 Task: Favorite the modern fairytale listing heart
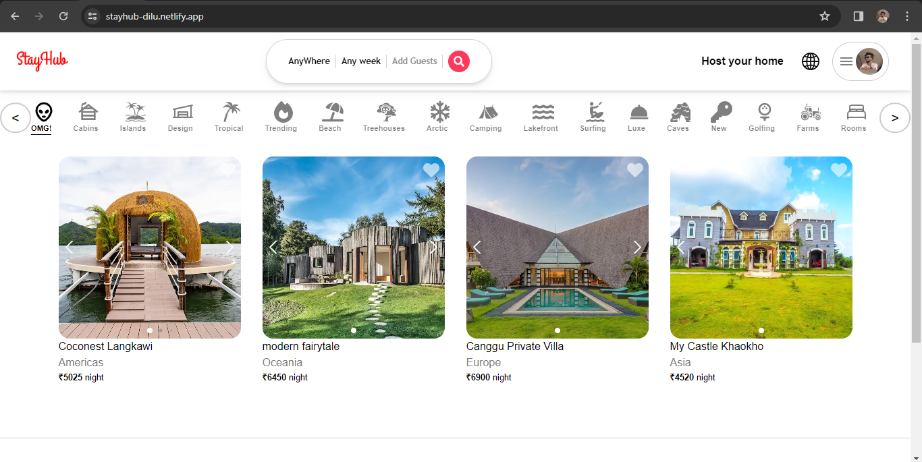(x=431, y=170)
